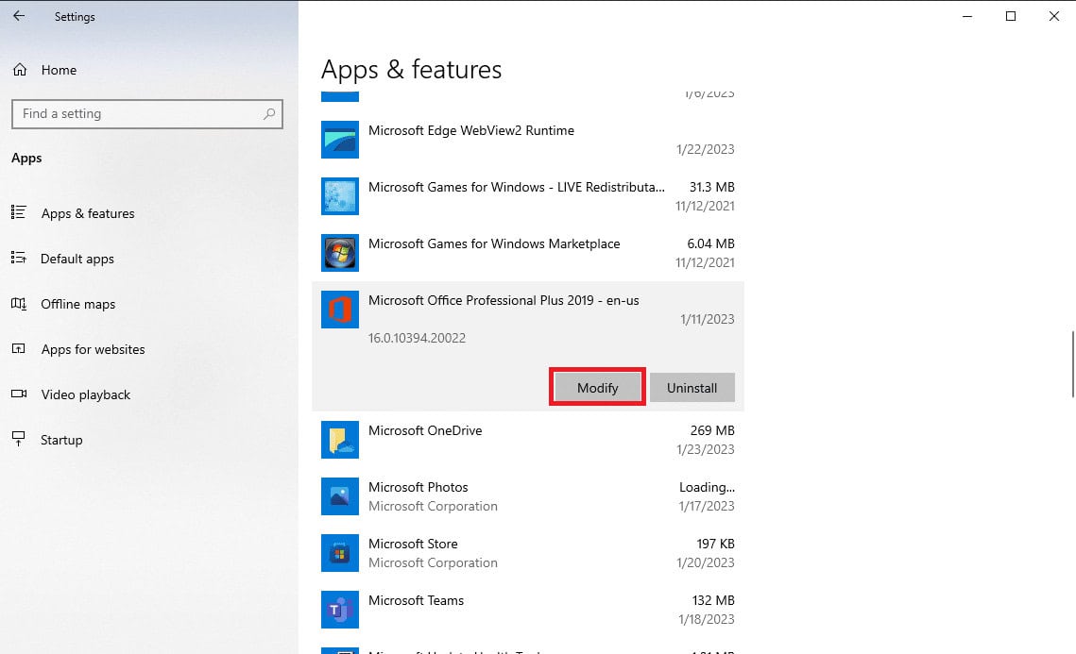Click the 132 MB Microsoft Teams size
Screen dimensions: 1076x654
(713, 600)
